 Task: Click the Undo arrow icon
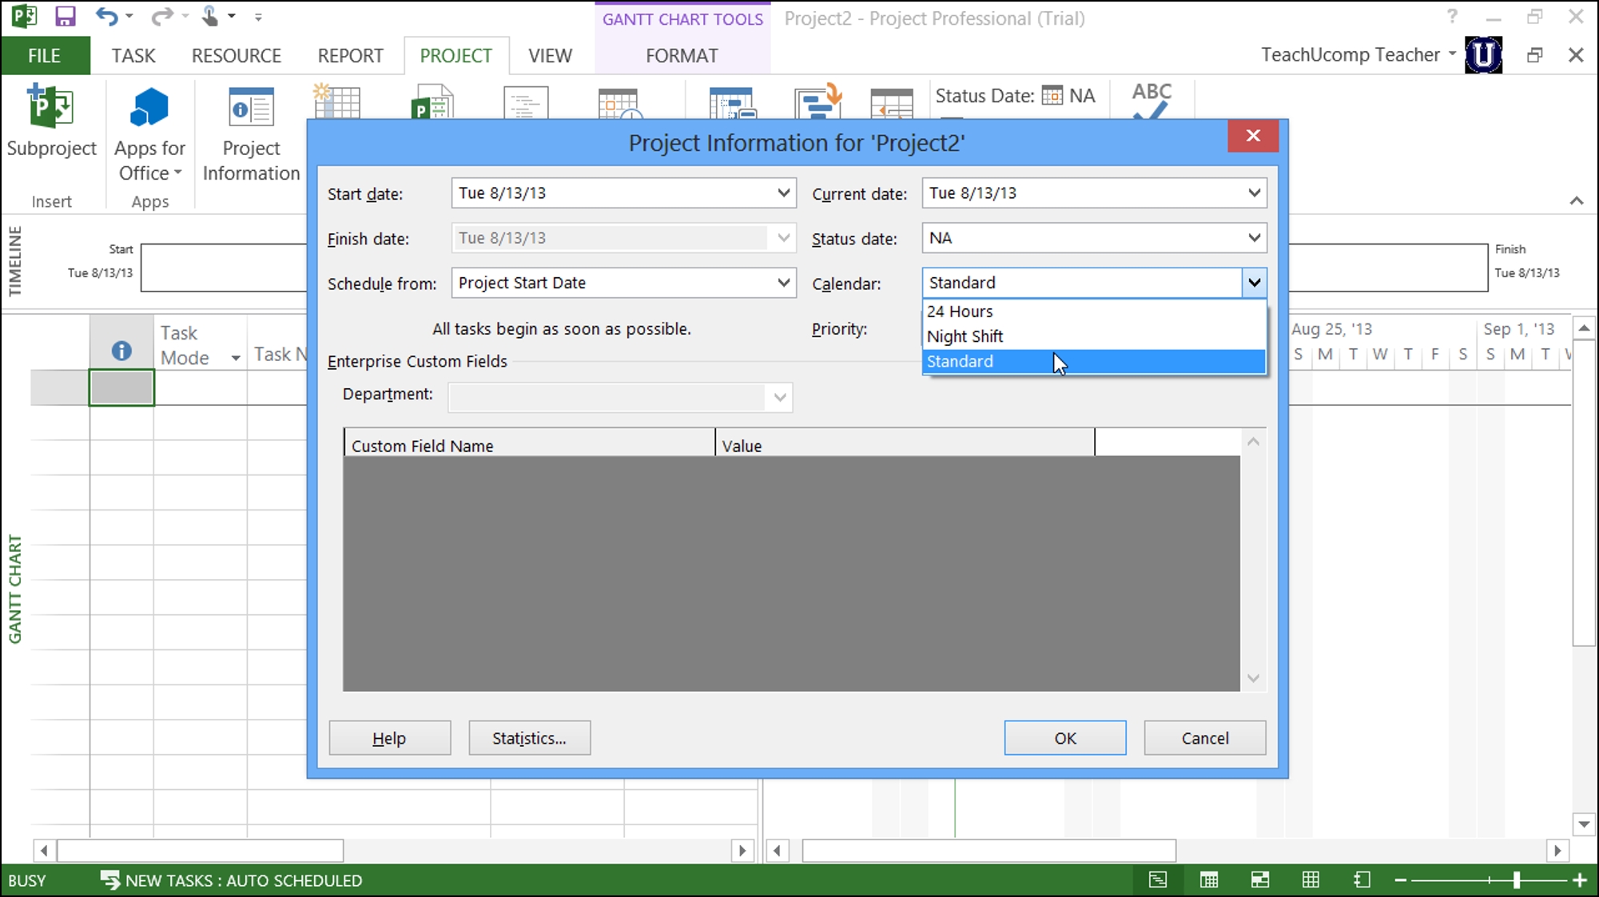pyautogui.click(x=108, y=18)
